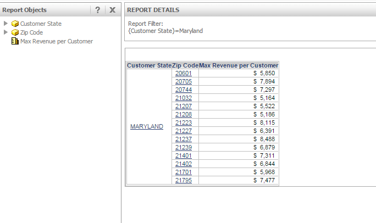Select Max Revenue per Customer in Report Objects
Viewport: 376px width, 223px height.
[x=57, y=41]
